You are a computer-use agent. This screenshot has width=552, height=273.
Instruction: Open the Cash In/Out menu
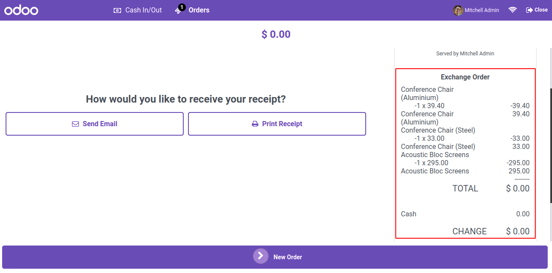pos(138,10)
